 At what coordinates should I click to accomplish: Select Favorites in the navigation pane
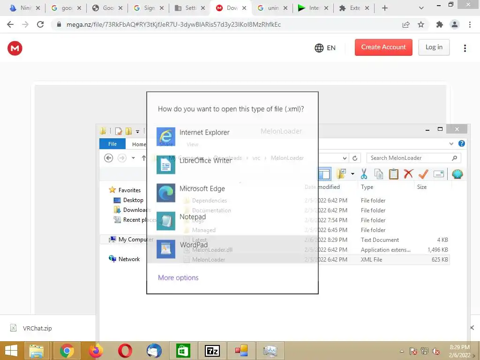pos(129,190)
